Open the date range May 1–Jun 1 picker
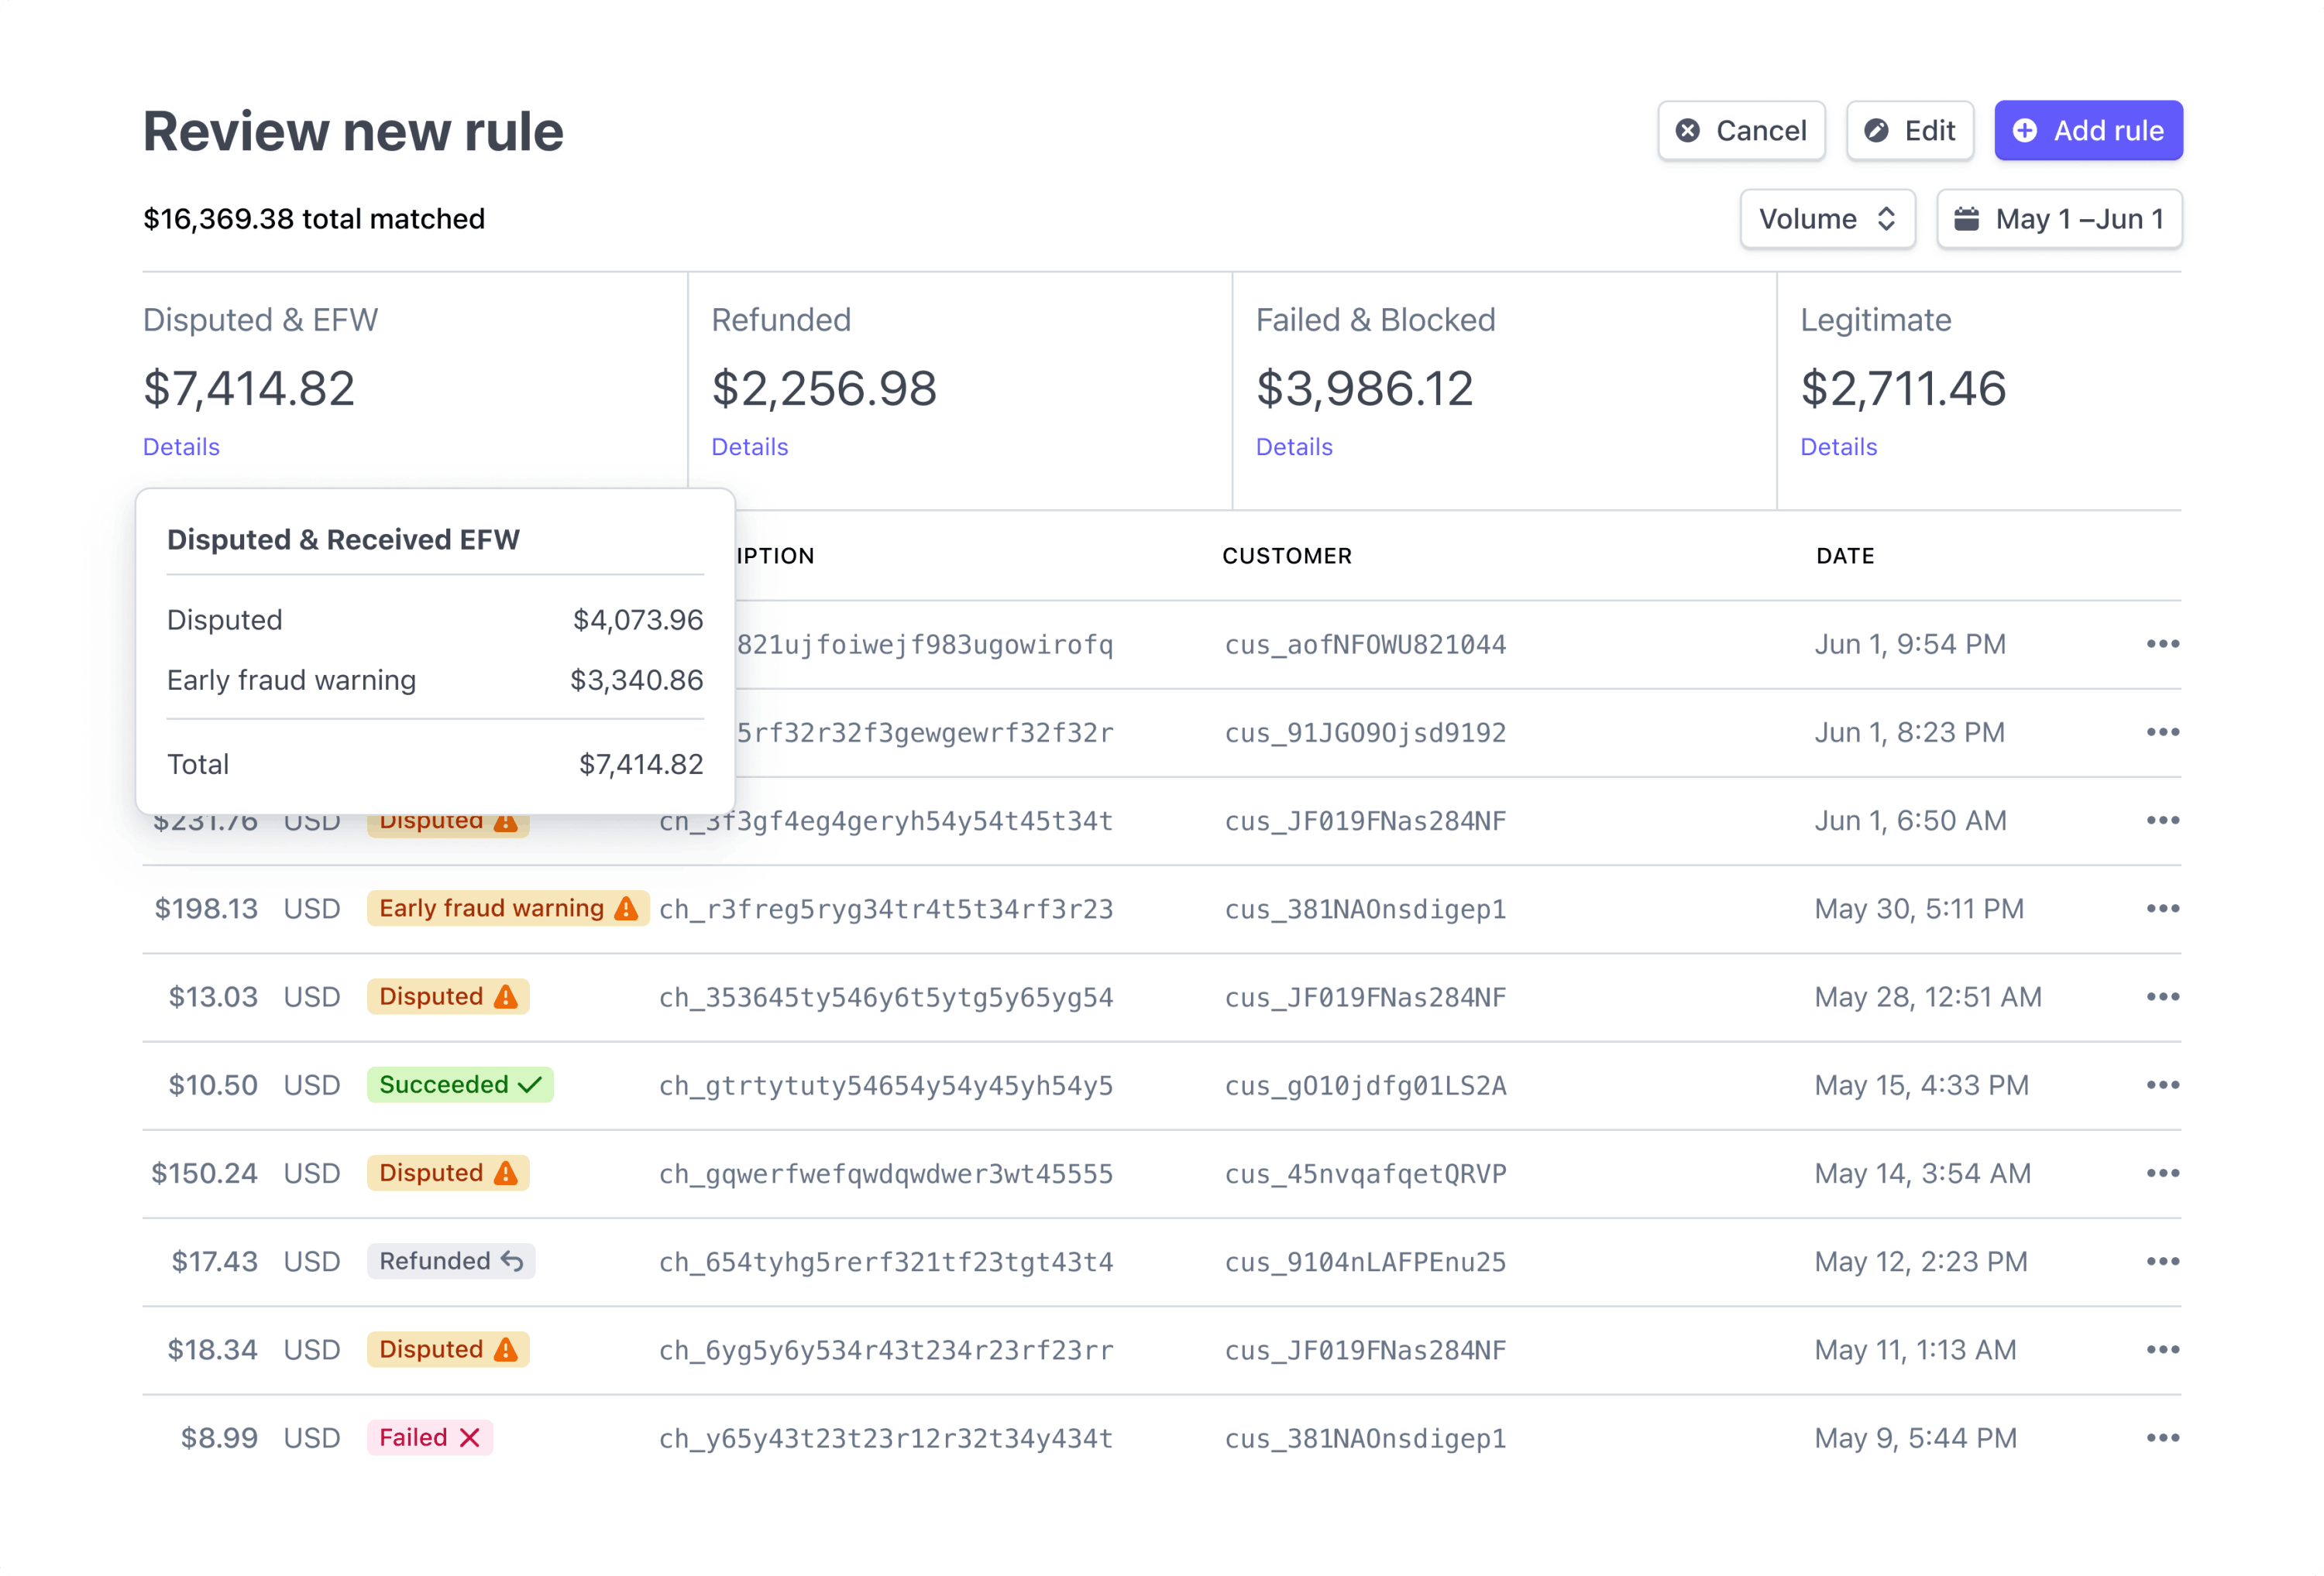This screenshot has height=1576, width=2324. tap(2057, 218)
